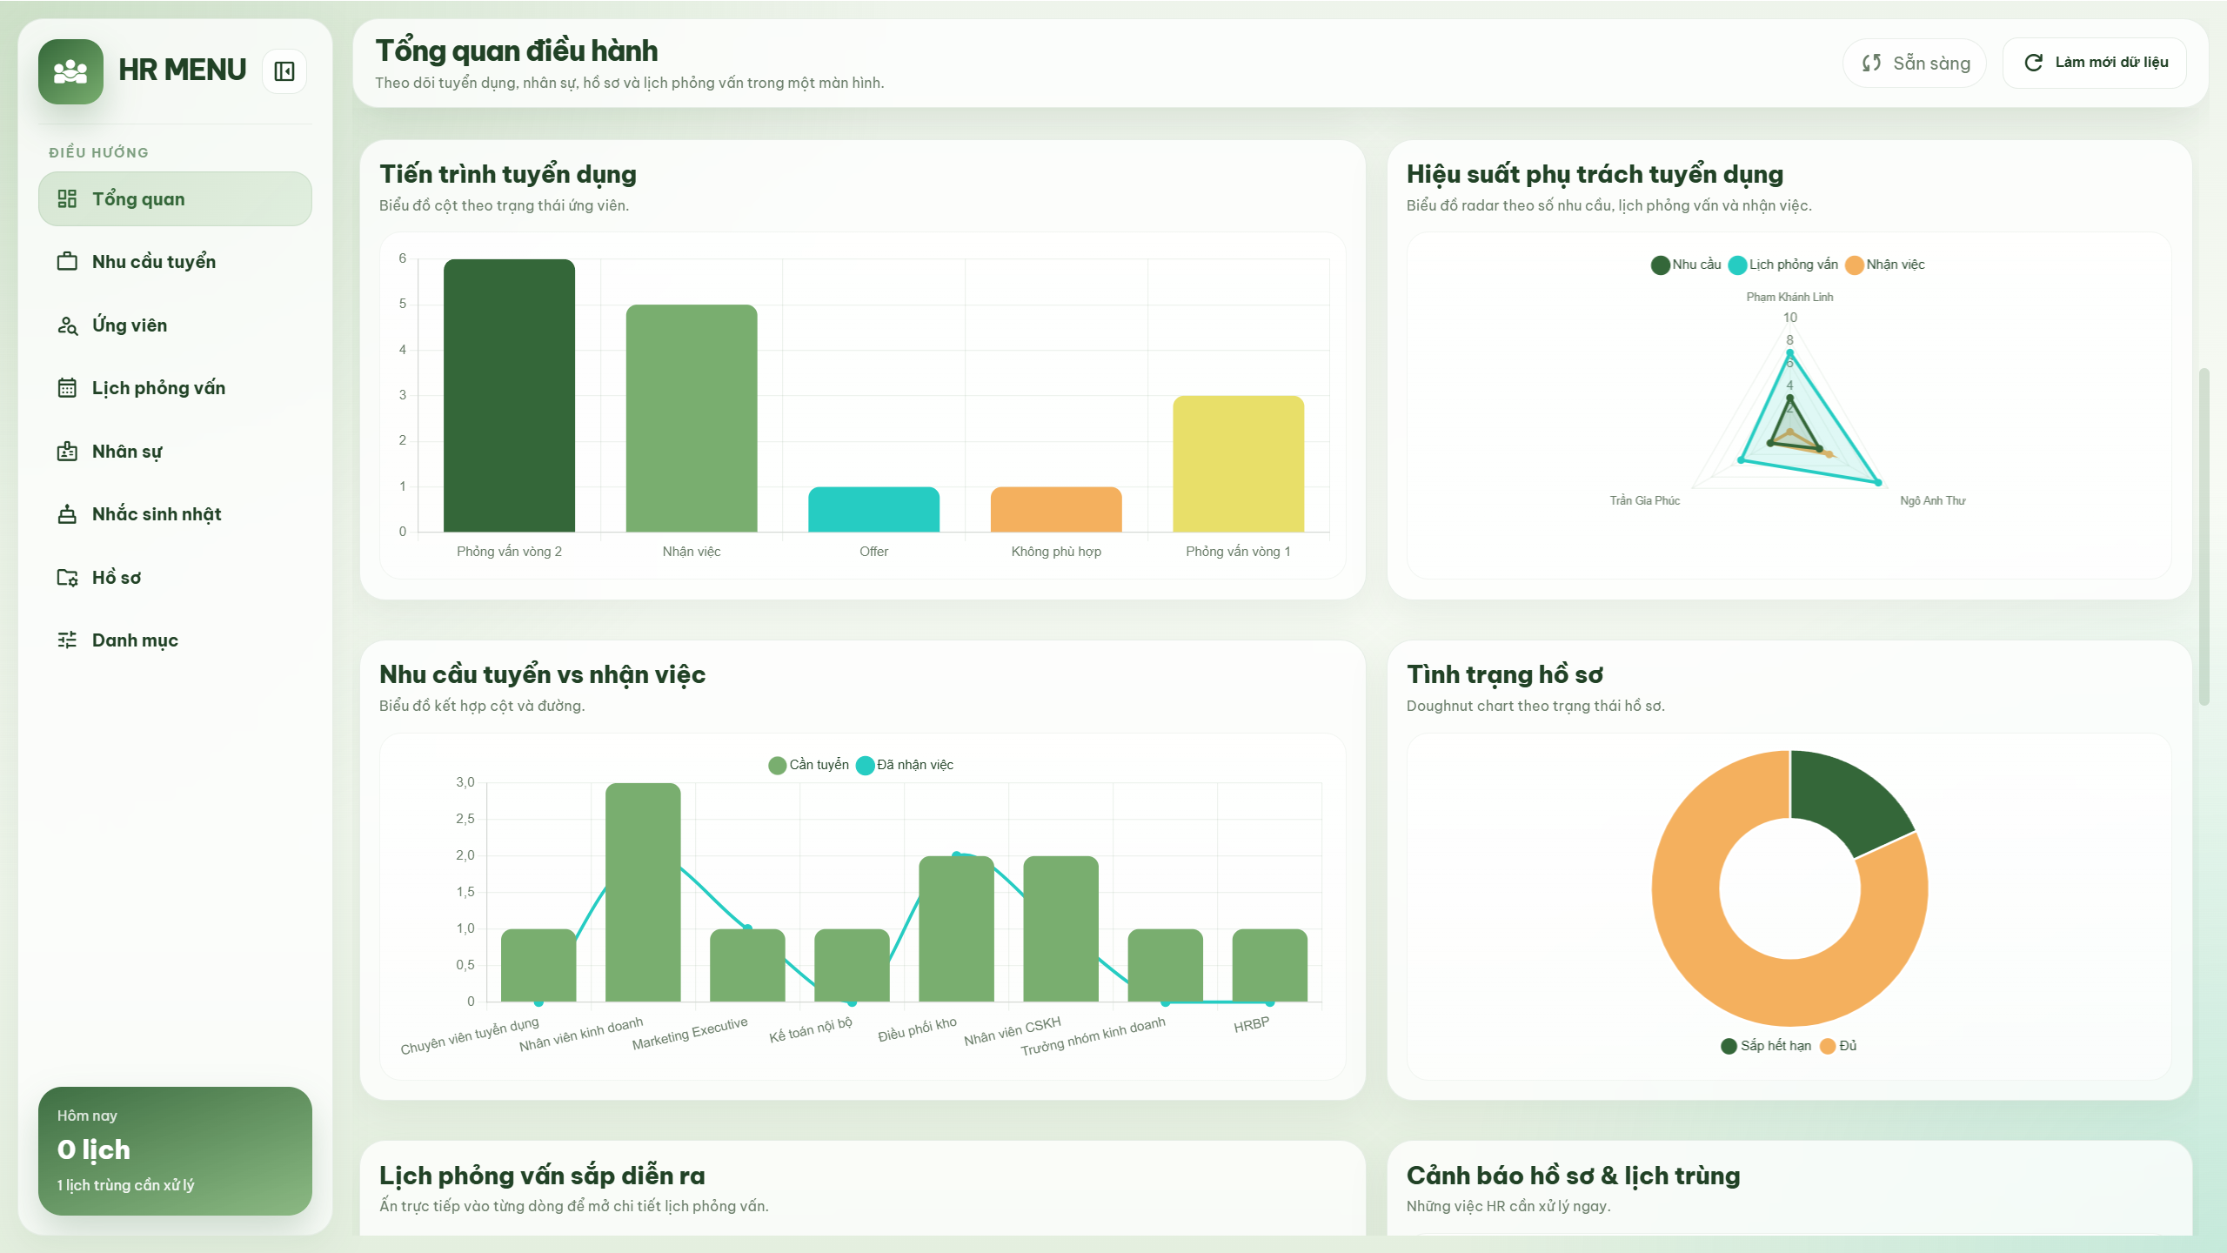Open the Danh mục menu item
Image resolution: width=2227 pixels, height=1253 pixels.
(135, 640)
